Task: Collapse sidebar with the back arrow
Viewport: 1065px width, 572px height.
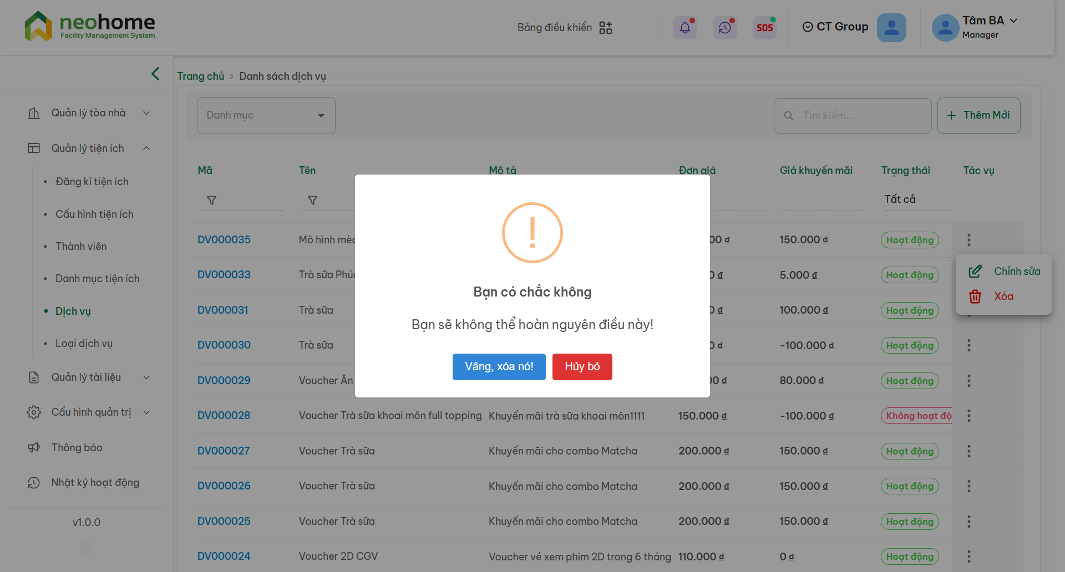Action: coord(155,74)
